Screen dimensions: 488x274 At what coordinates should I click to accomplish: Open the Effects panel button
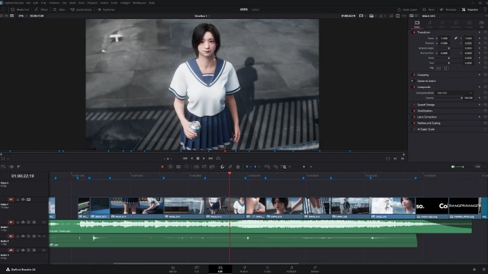click(41, 9)
